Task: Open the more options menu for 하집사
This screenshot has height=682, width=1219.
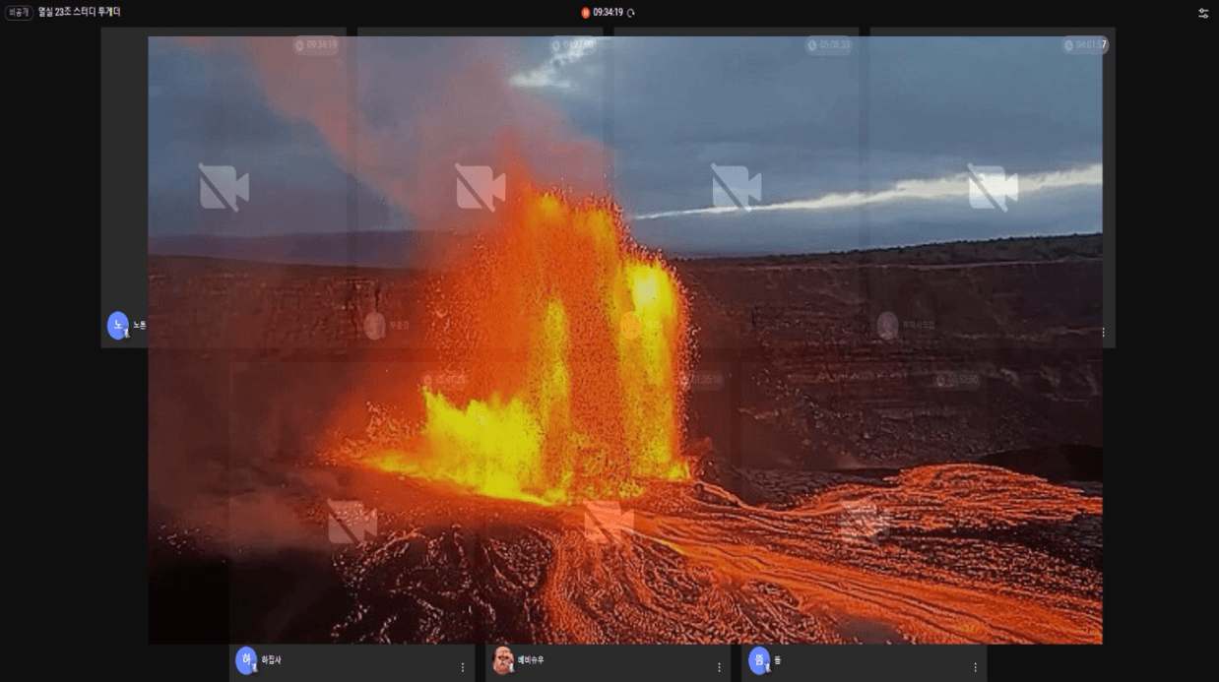Action: click(x=463, y=667)
